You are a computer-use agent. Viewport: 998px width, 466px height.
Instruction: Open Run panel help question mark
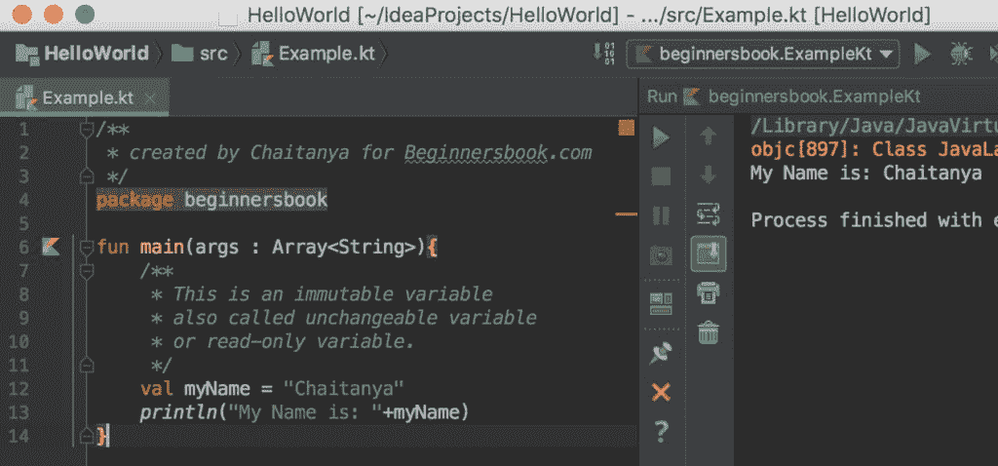pyautogui.click(x=662, y=432)
